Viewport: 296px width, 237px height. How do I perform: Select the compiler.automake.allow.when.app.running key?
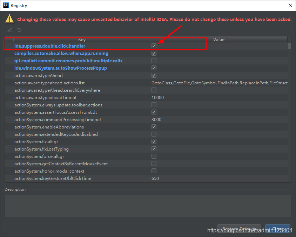click(x=61, y=53)
